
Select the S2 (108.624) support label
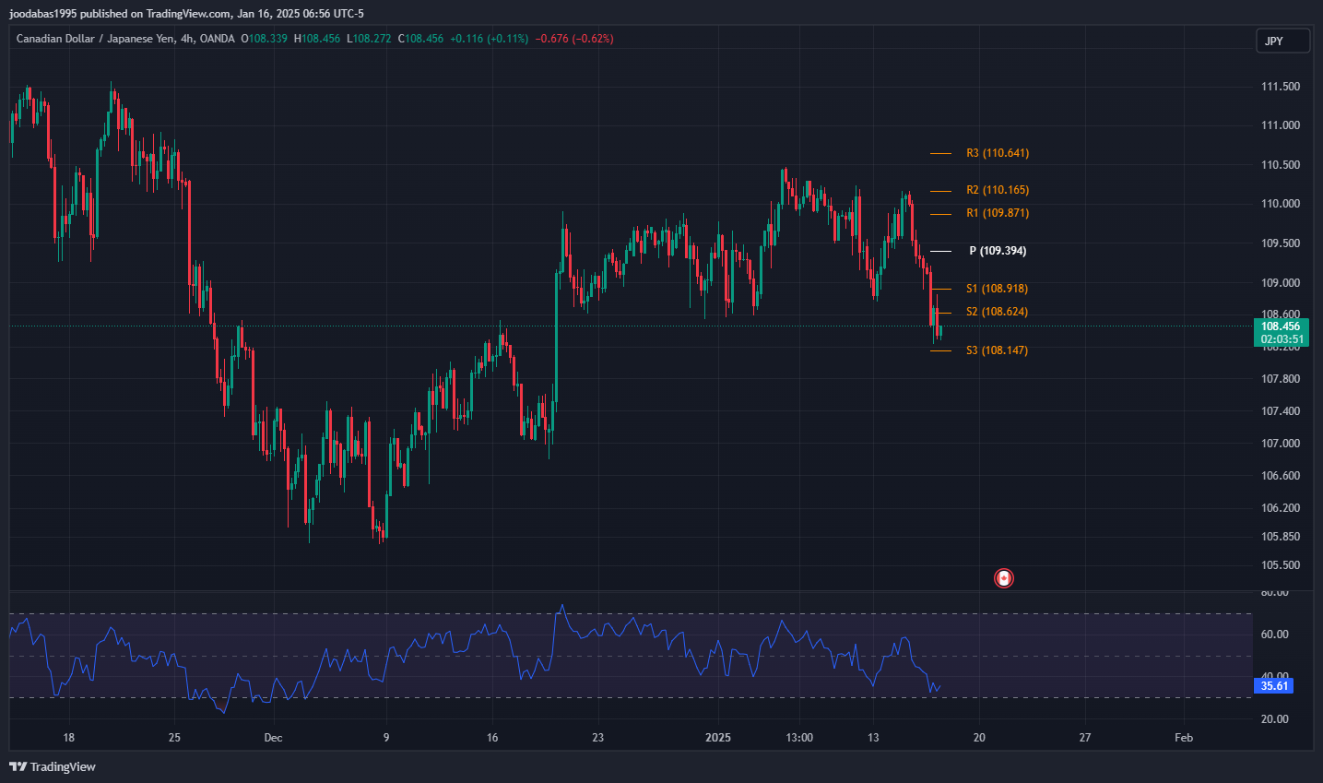pos(997,312)
